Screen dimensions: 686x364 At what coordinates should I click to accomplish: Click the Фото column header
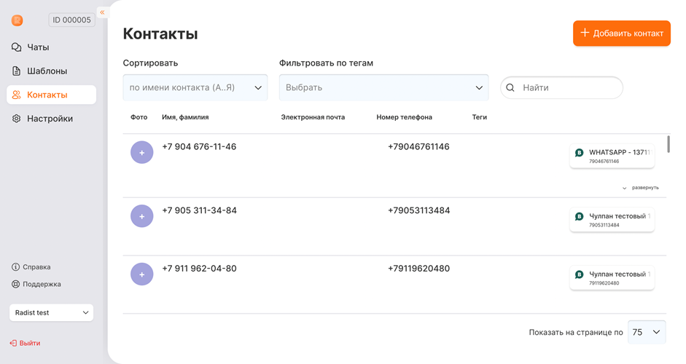pyautogui.click(x=139, y=117)
